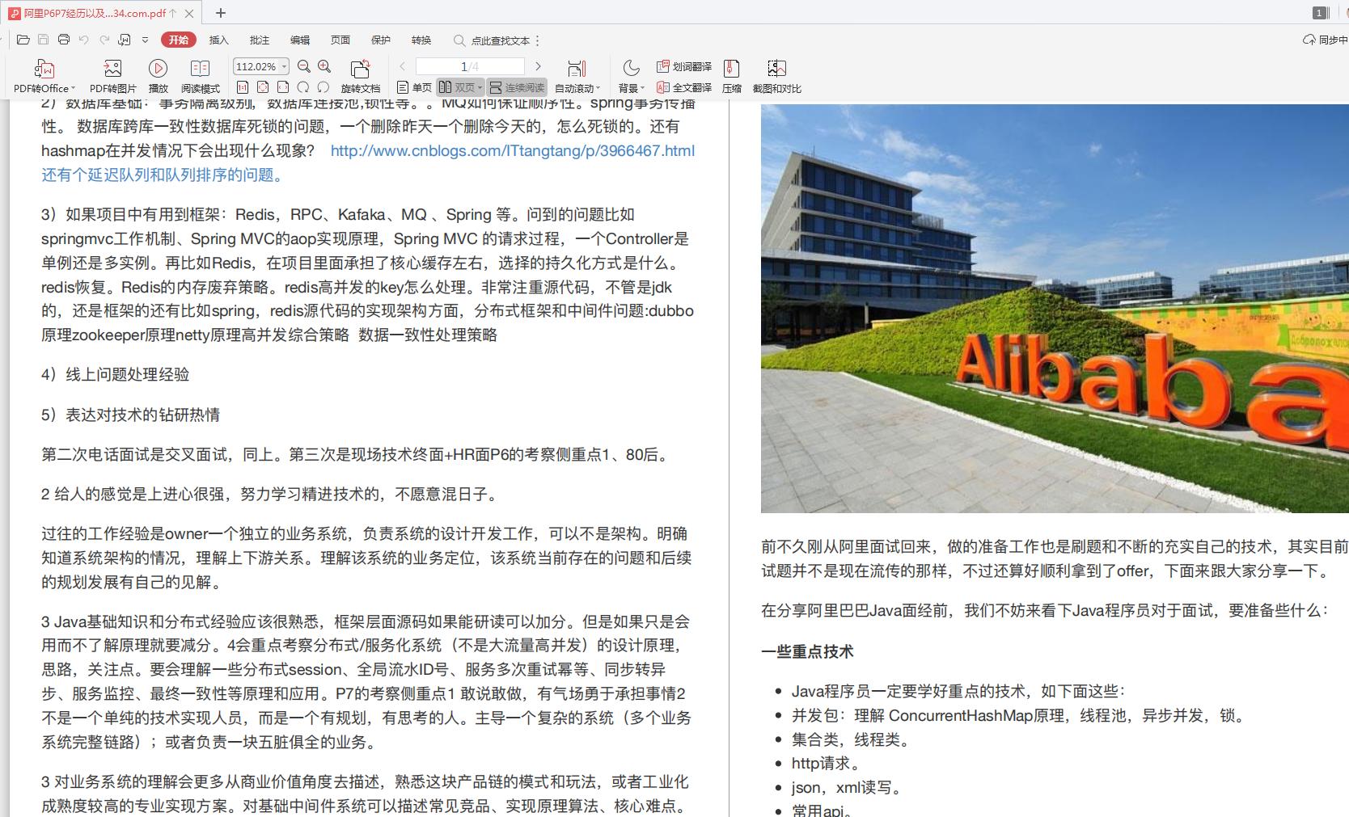Launch 截图和对比 screenshot and compare tool
This screenshot has height=817, width=1349.
[x=778, y=75]
